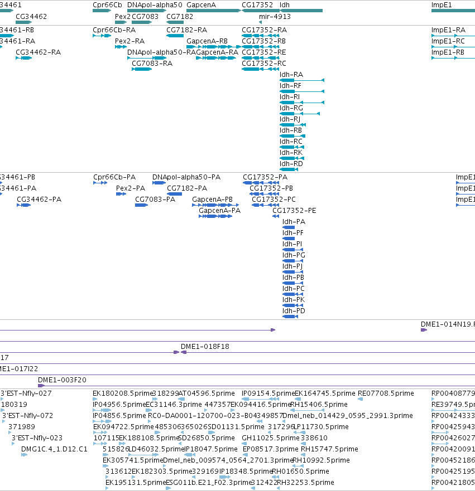475x491 pixels.
Task: Click EST SD26850.5prime
Action: point(207,438)
